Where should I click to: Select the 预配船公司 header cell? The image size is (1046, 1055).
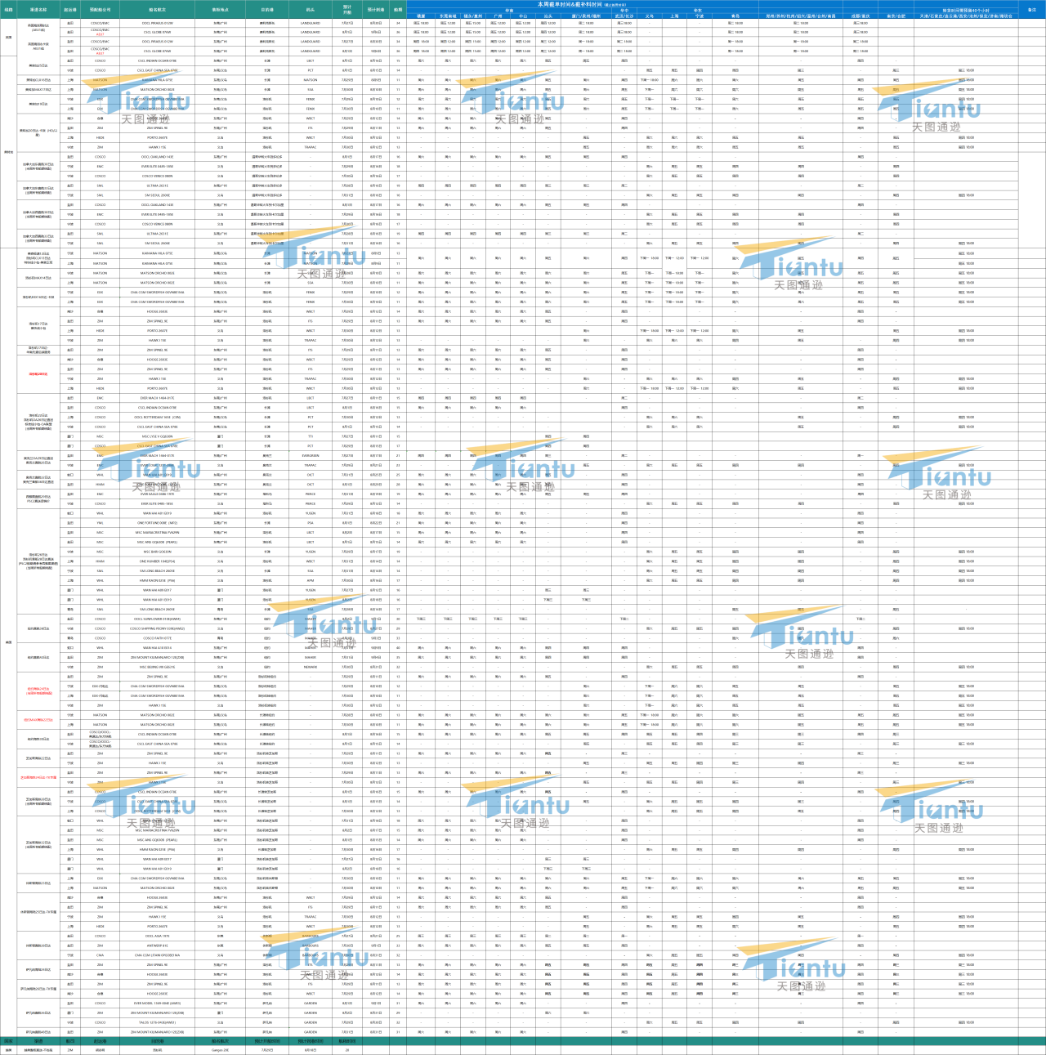click(100, 10)
